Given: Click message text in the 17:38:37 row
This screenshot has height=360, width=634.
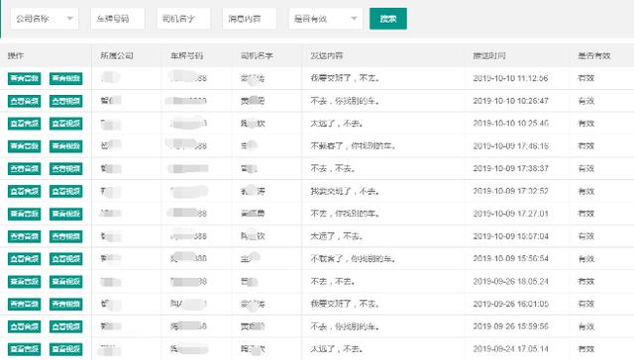Looking at the screenshot, I should (333, 169).
